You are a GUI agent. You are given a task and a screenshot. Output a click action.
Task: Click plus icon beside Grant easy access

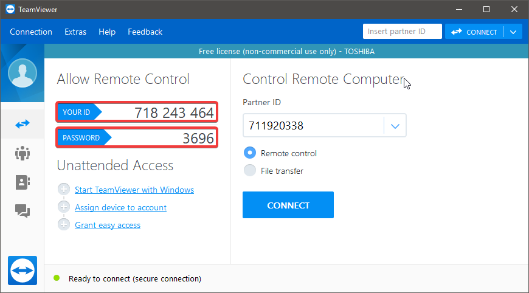click(64, 224)
